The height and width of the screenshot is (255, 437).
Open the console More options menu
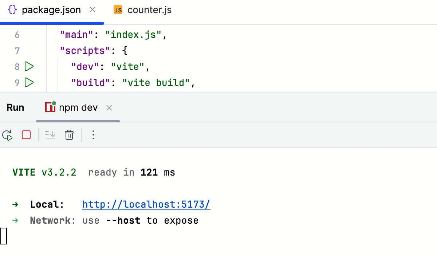click(93, 135)
